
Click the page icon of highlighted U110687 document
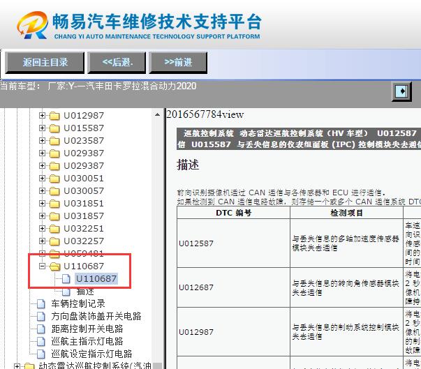66,279
